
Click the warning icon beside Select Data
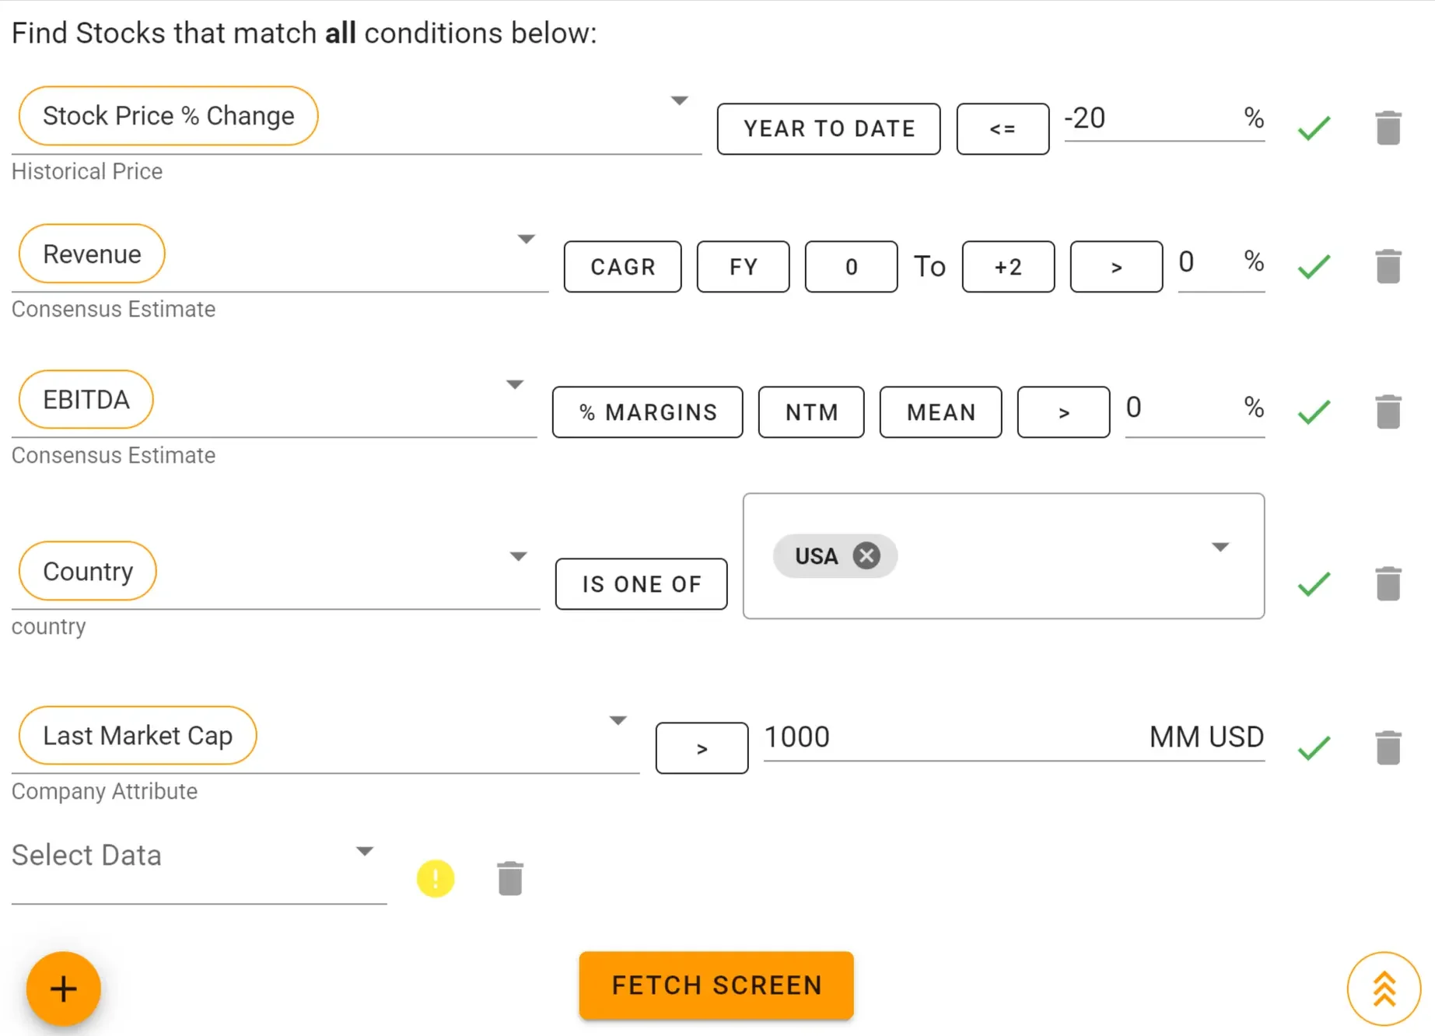435,878
